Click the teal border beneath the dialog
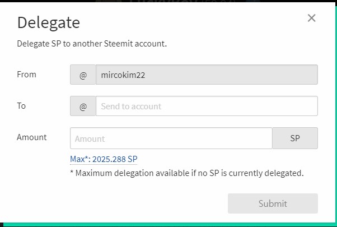 point(168,225)
